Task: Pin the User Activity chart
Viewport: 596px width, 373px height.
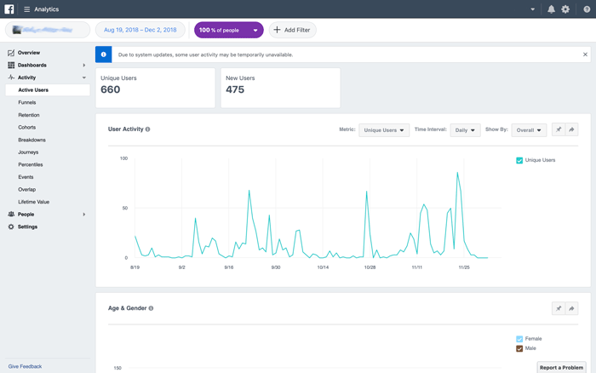Action: (559, 130)
